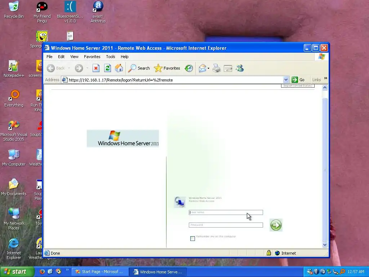The width and height of the screenshot is (369, 277).
Task: Select My Network Places desktop icon
Action: pos(14,219)
